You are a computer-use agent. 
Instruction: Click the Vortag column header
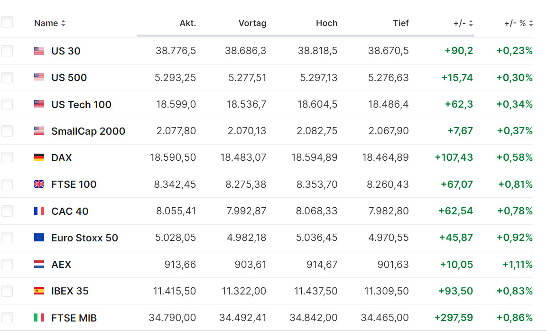pos(252,23)
